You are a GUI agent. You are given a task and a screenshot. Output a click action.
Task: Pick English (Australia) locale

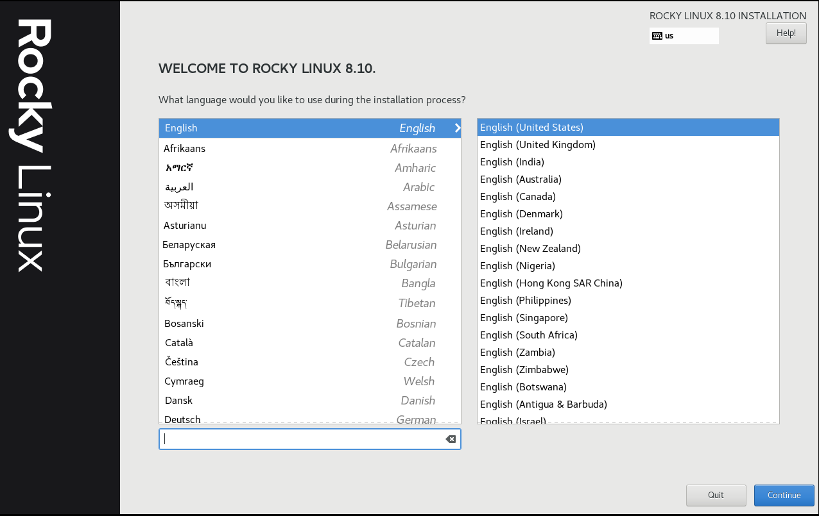(628, 179)
